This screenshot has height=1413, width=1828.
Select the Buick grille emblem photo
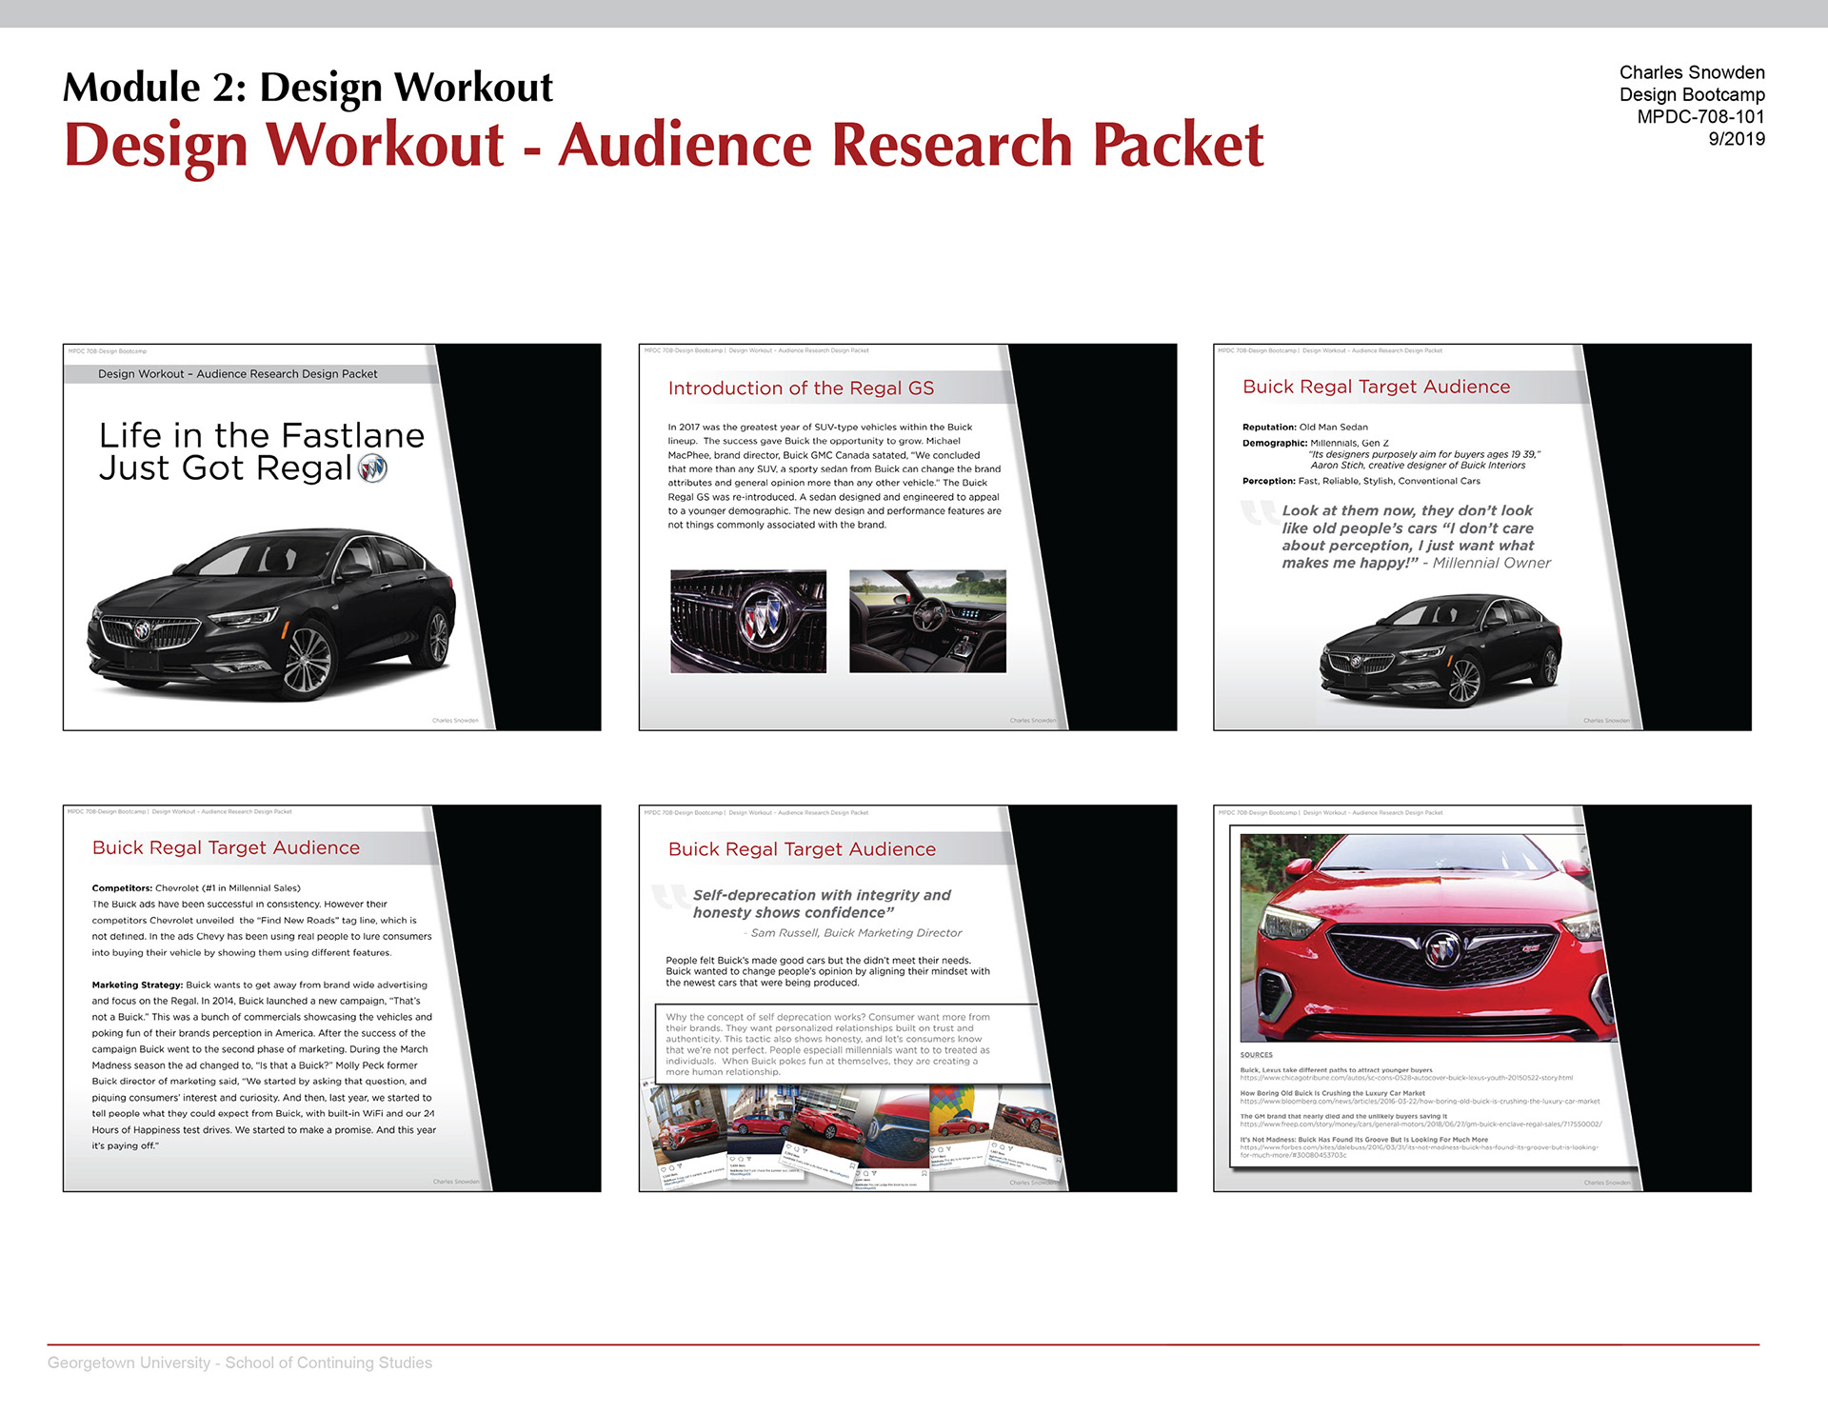pyautogui.click(x=748, y=622)
